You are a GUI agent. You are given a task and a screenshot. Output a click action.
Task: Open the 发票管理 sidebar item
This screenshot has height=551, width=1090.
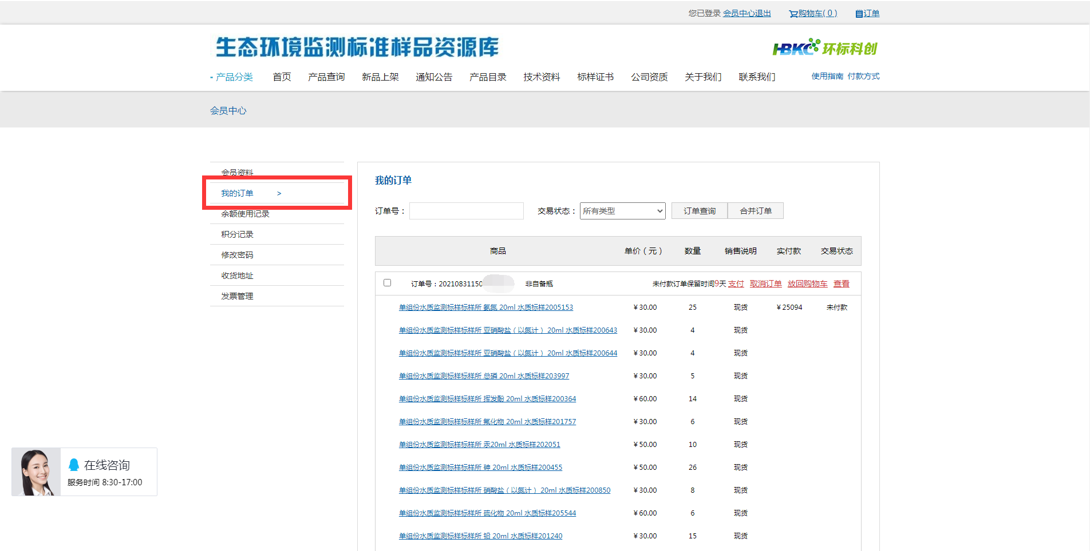pyautogui.click(x=238, y=296)
